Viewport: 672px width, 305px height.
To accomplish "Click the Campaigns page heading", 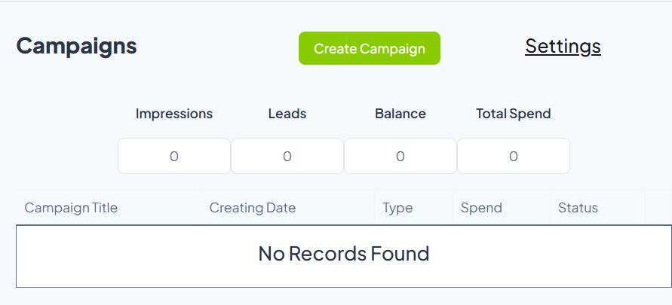I will point(77,46).
